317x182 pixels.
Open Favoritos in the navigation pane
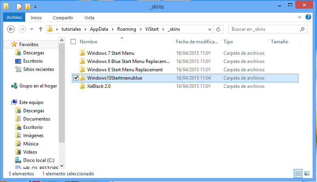(x=29, y=45)
